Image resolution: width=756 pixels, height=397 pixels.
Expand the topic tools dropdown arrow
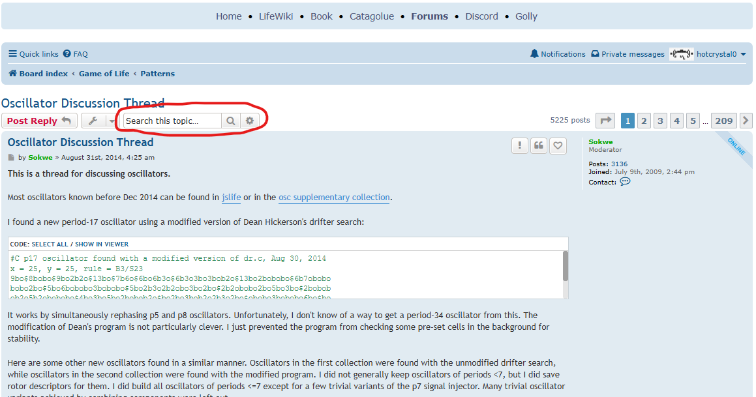[x=112, y=121]
